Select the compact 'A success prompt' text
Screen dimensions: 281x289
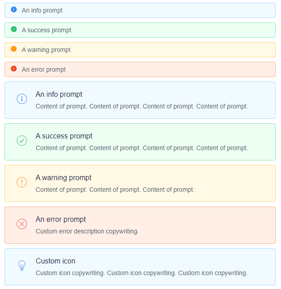tap(46, 30)
